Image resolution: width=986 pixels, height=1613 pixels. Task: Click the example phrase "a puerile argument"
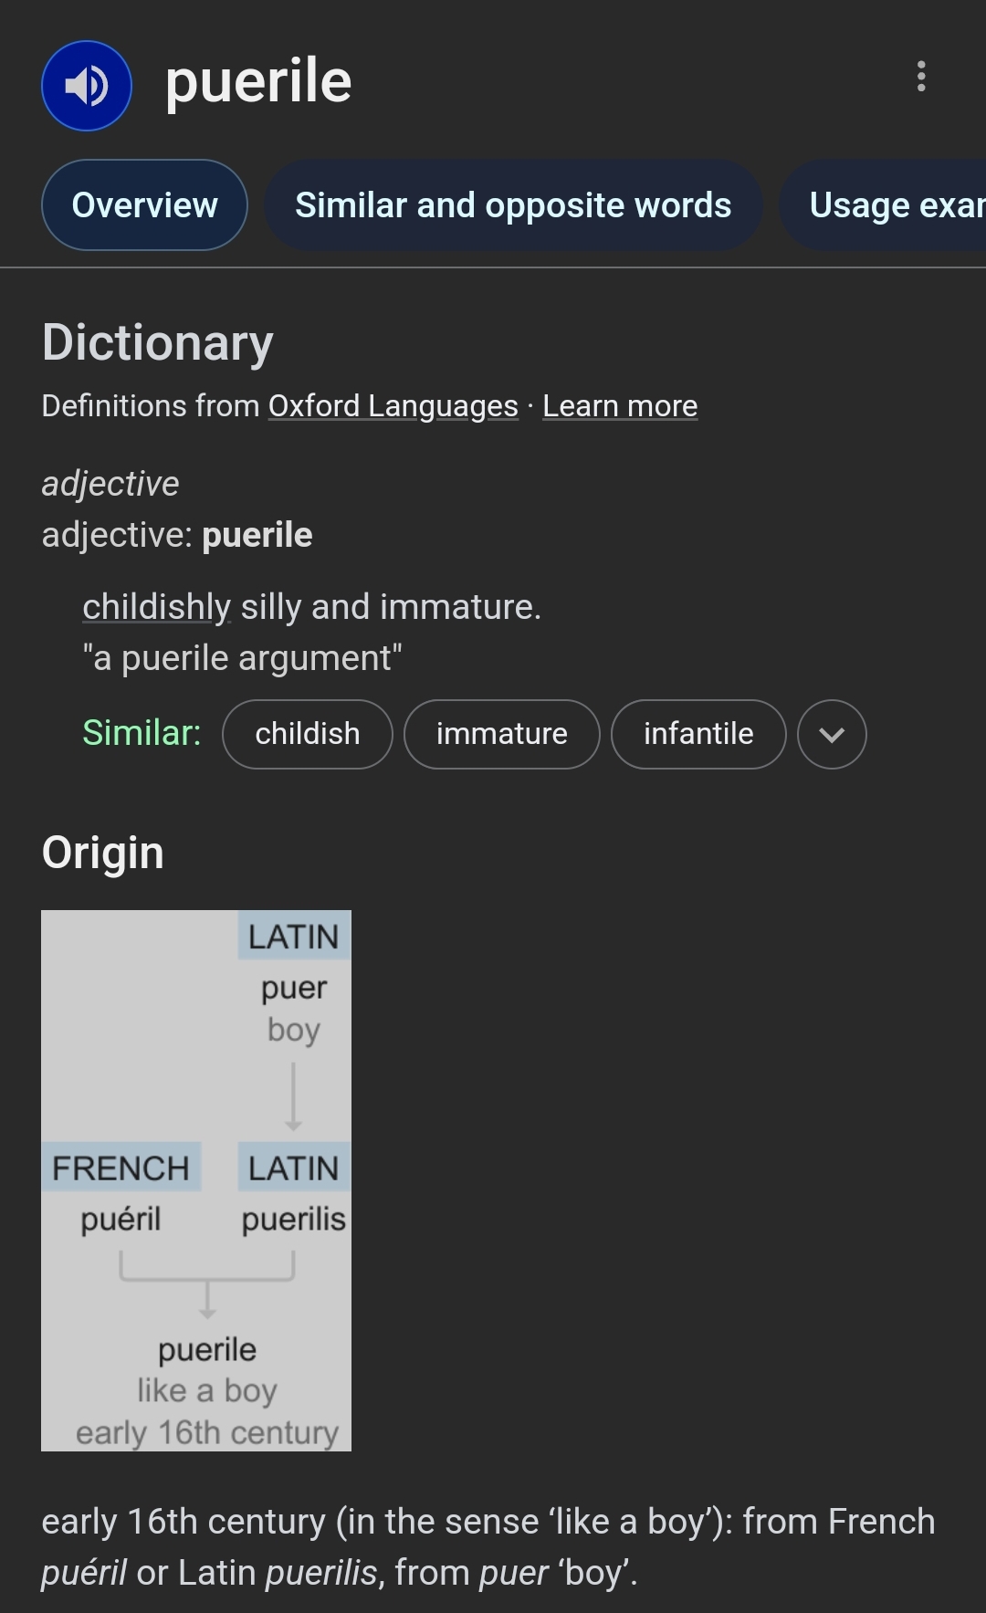[242, 658]
